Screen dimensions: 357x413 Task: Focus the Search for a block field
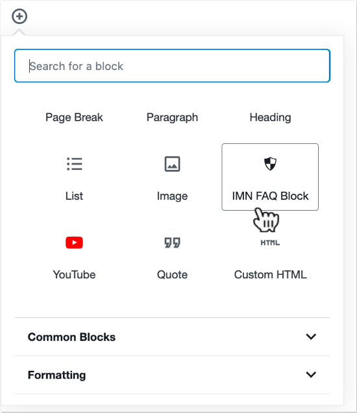click(x=172, y=66)
